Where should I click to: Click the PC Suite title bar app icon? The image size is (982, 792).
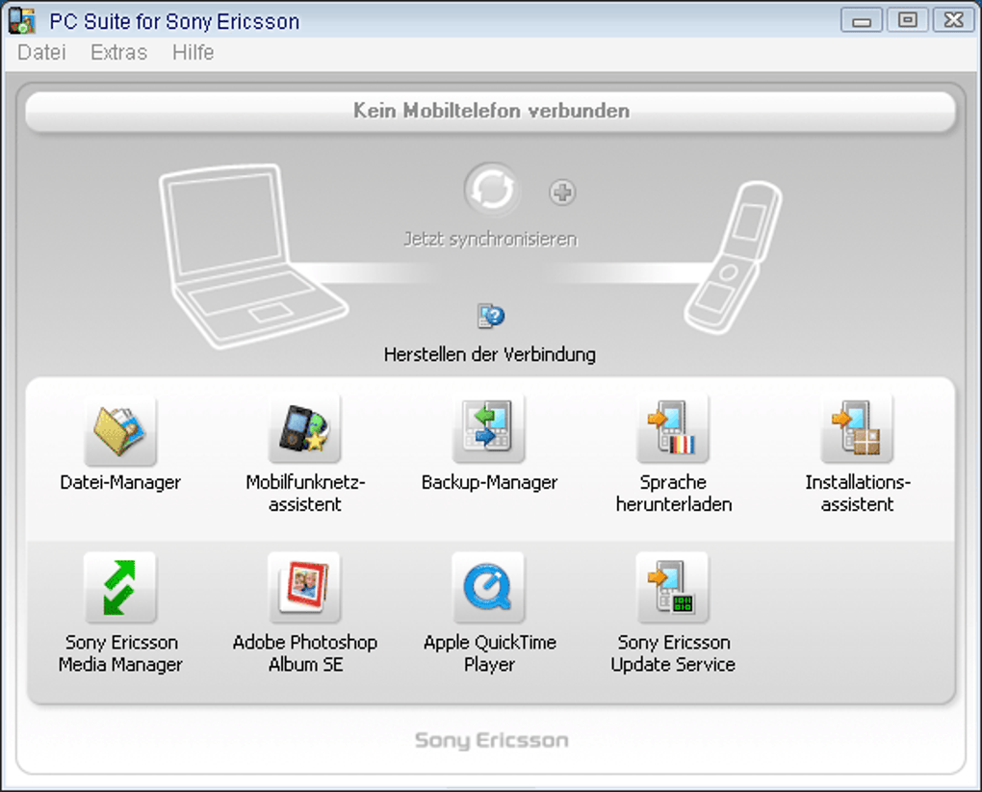[21, 20]
